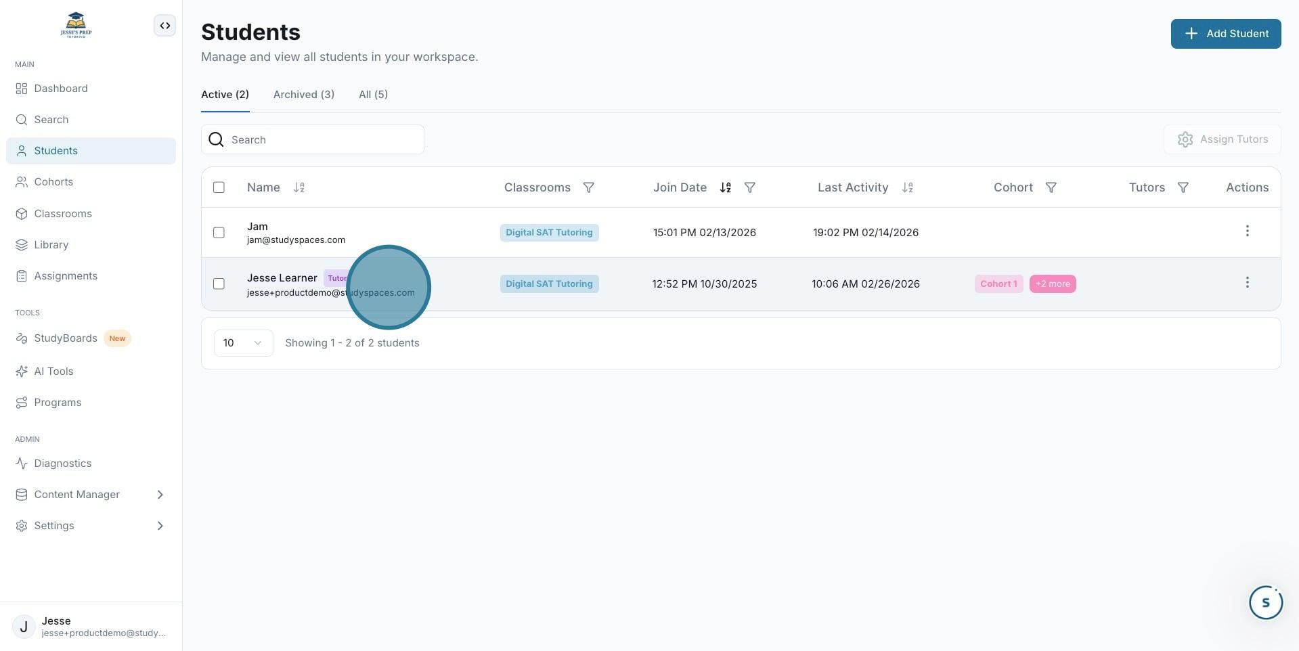Click the plus icon in Add Student
The image size is (1299, 651).
1191,34
